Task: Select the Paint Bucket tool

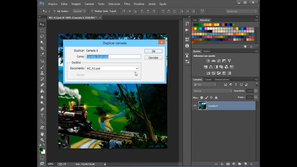Action: click(x=42, y=91)
